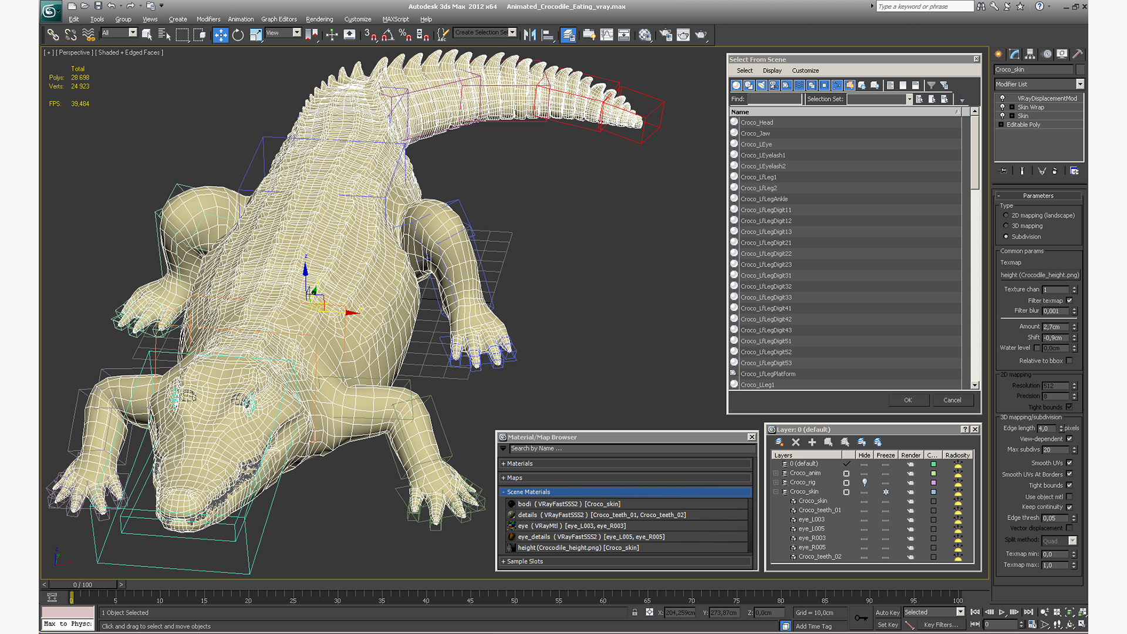This screenshot has width=1127, height=634.
Task: Click Croco_anim layer green color swatch
Action: (x=933, y=473)
